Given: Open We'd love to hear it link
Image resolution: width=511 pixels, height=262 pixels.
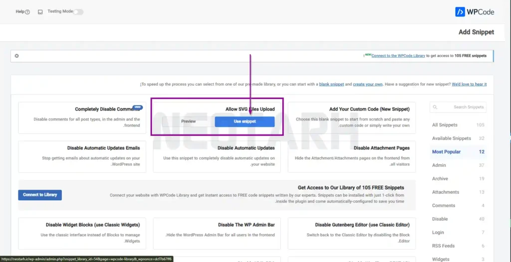Looking at the screenshot, I should pos(469,84).
